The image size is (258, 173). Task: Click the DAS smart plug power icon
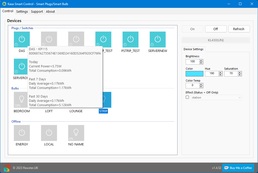22,39
